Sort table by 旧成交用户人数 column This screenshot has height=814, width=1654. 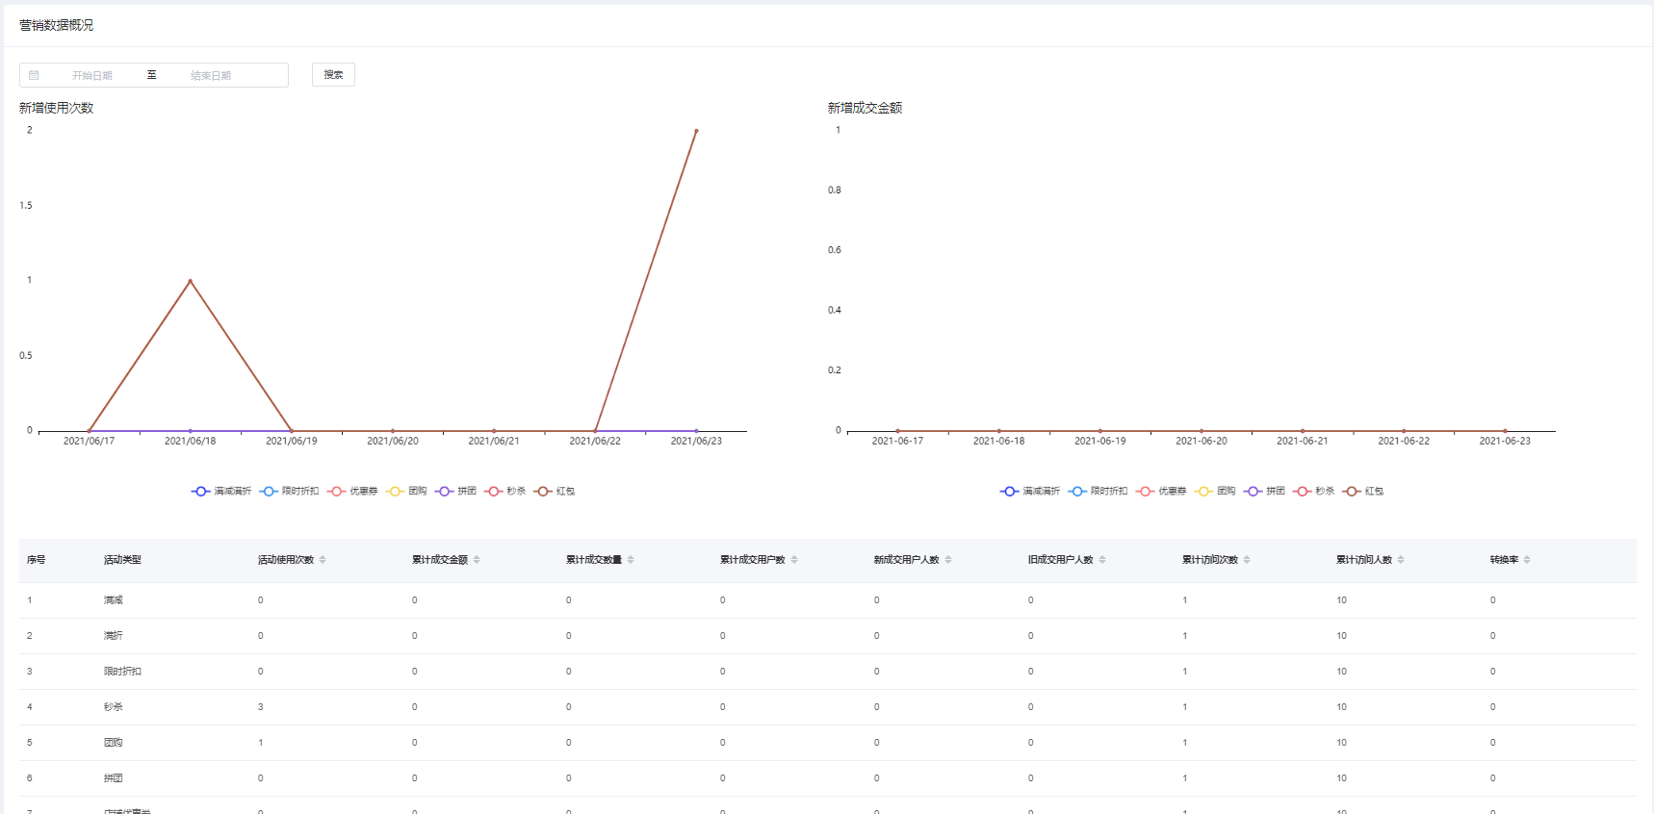(x=1102, y=560)
